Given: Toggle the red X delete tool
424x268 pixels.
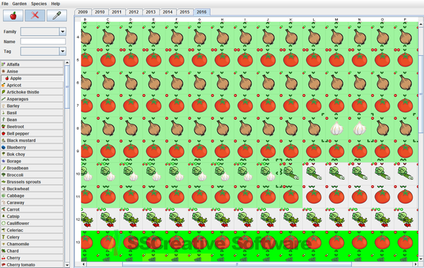Looking at the screenshot, I should pyautogui.click(x=35, y=16).
